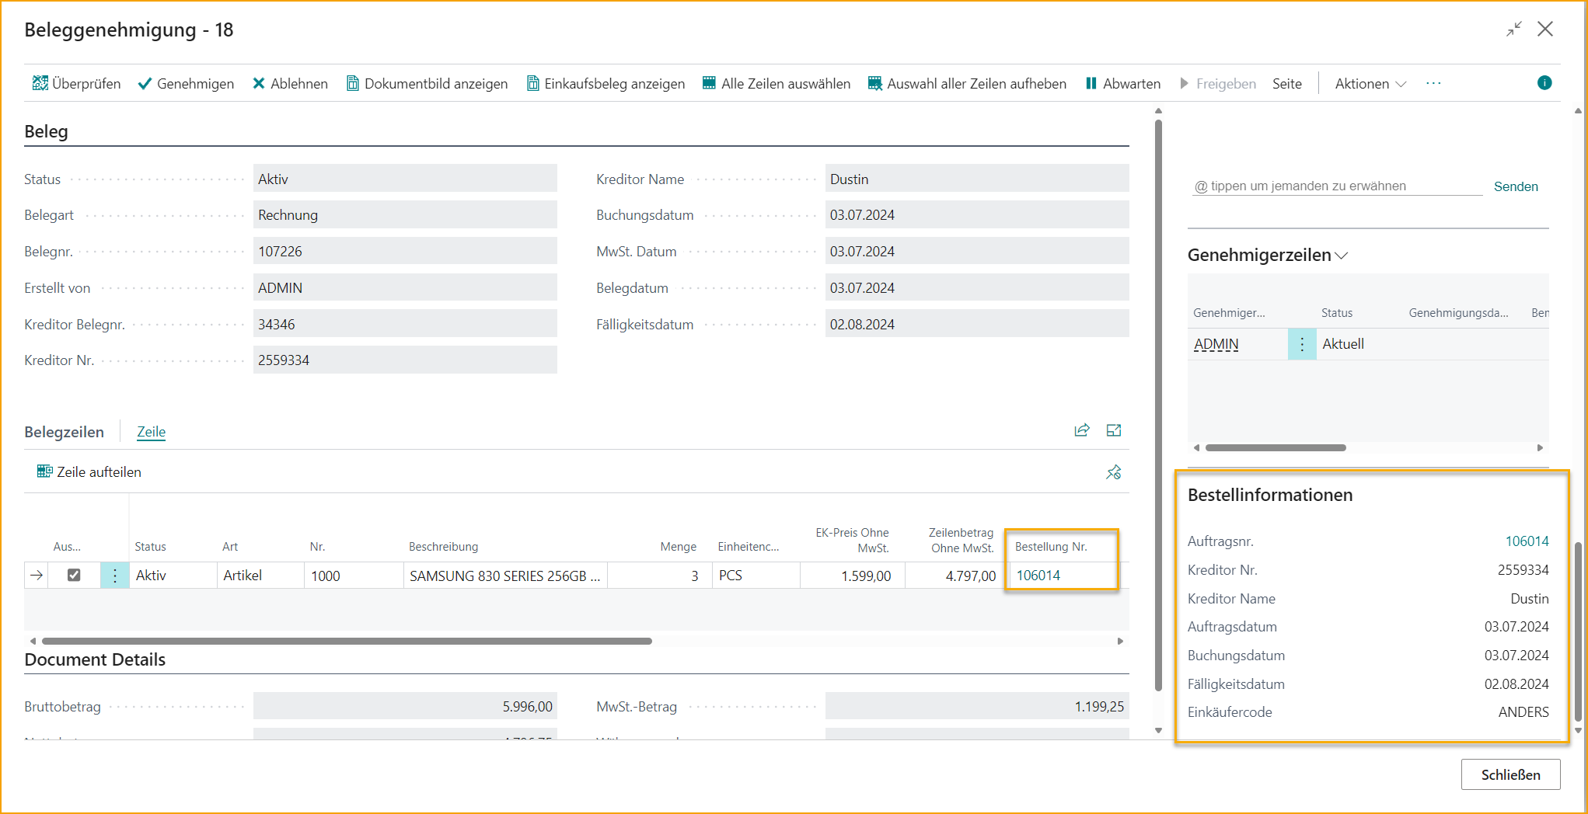Put document on hold with Abwarten
The width and height of the screenshot is (1588, 814).
coord(1122,83)
